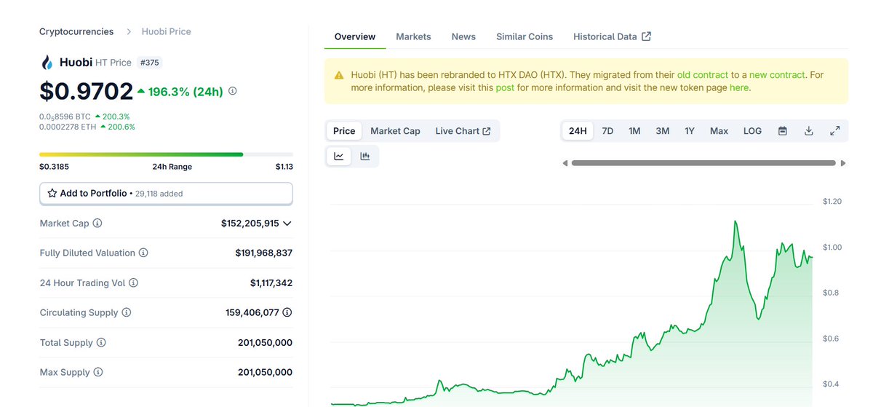
Task: Select the candlestick chart view icon
Action: coord(365,156)
